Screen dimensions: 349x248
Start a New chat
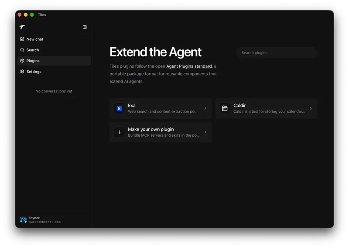point(54,39)
